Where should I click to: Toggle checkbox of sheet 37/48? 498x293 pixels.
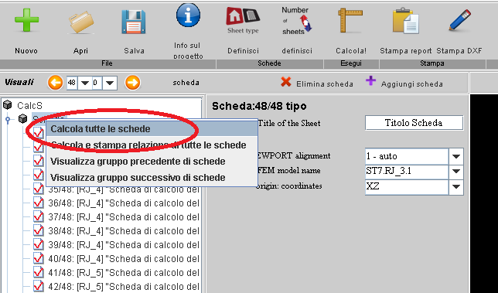coord(39,216)
